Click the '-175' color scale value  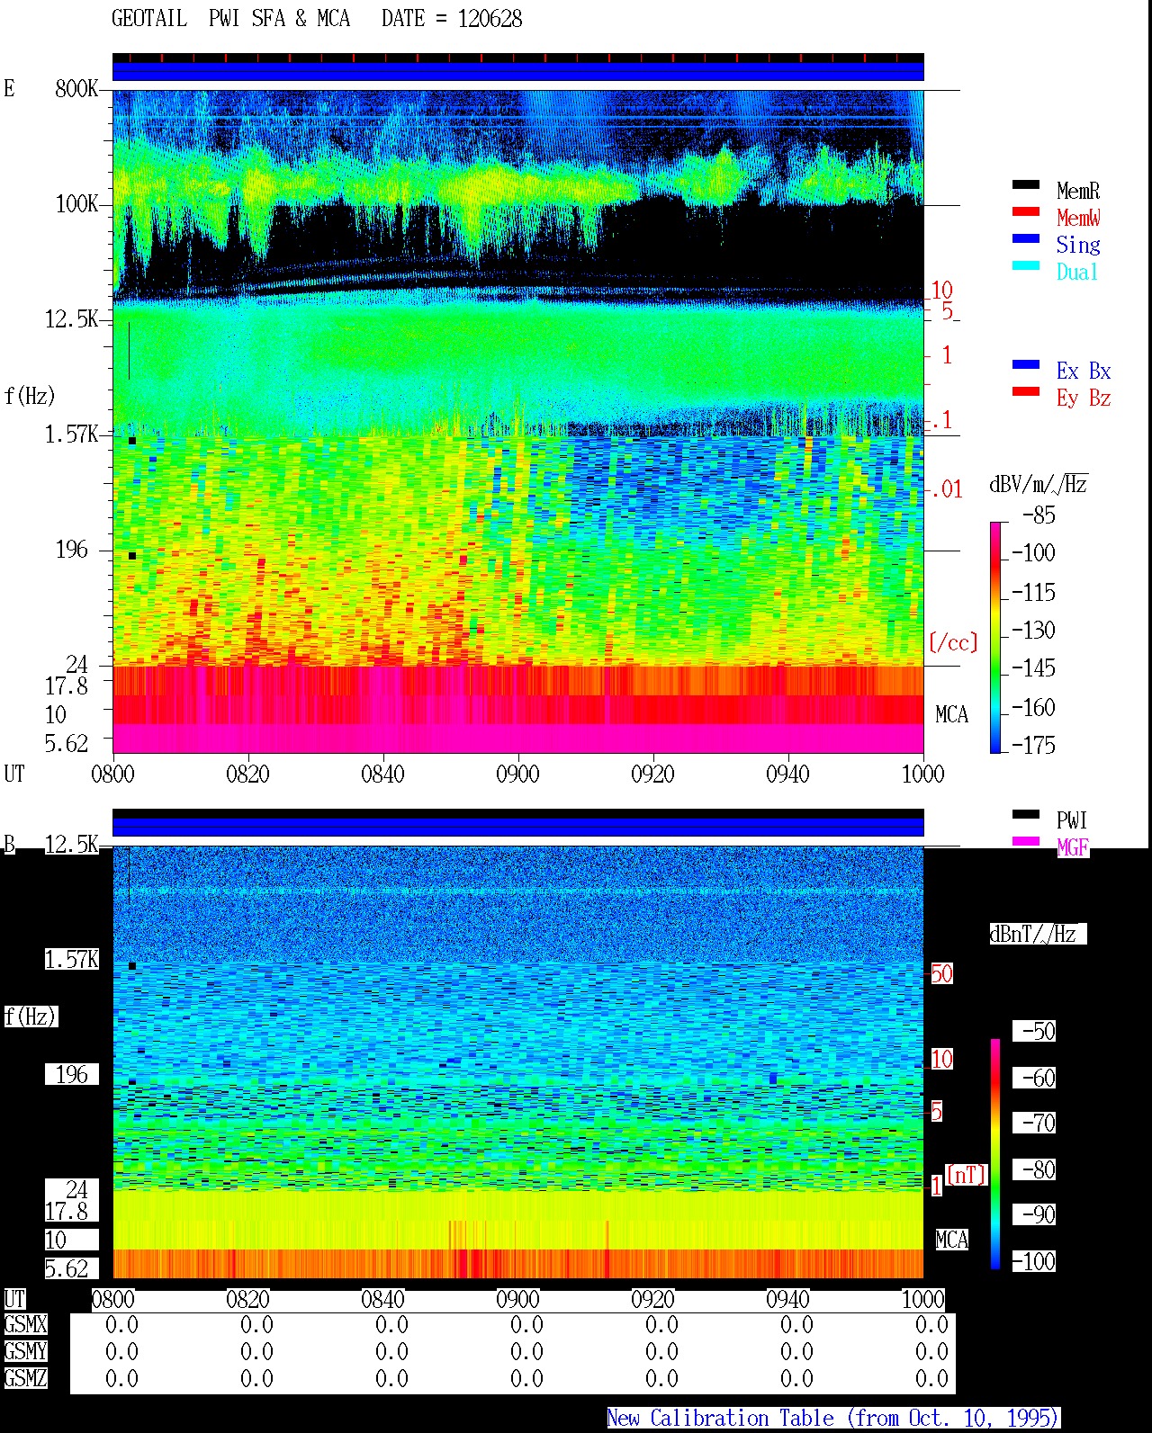[1033, 745]
